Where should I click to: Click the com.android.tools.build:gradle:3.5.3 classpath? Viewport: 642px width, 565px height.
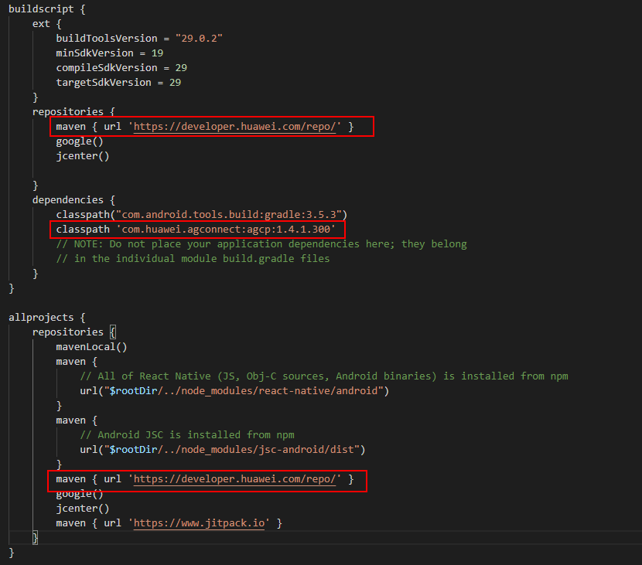pos(202,215)
